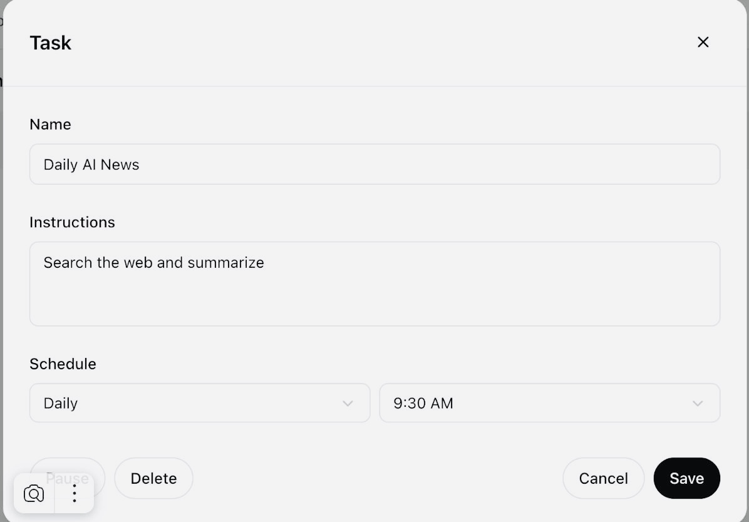Click the "Instructions" field label

coord(72,222)
